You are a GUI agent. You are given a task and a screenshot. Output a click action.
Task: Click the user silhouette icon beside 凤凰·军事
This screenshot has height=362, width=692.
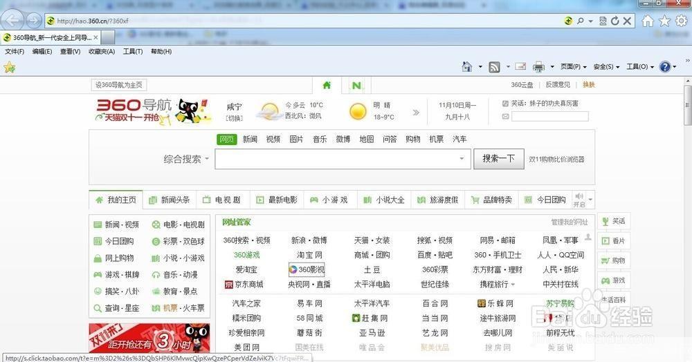588,237
